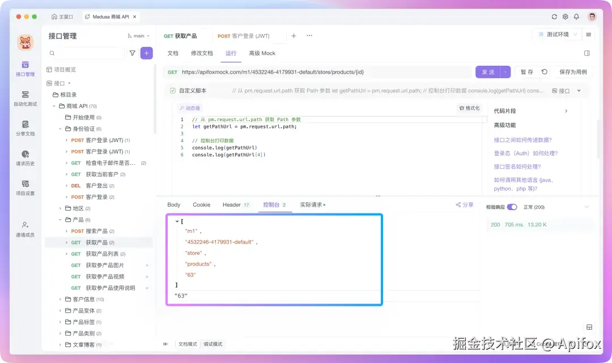
Task: Click the layout switch icon at bottom right
Action: [x=589, y=327]
